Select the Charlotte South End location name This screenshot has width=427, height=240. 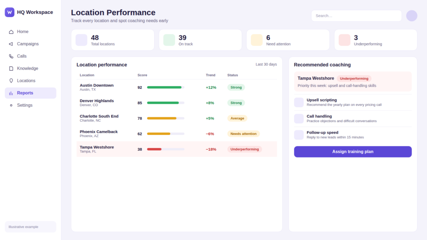(99, 117)
